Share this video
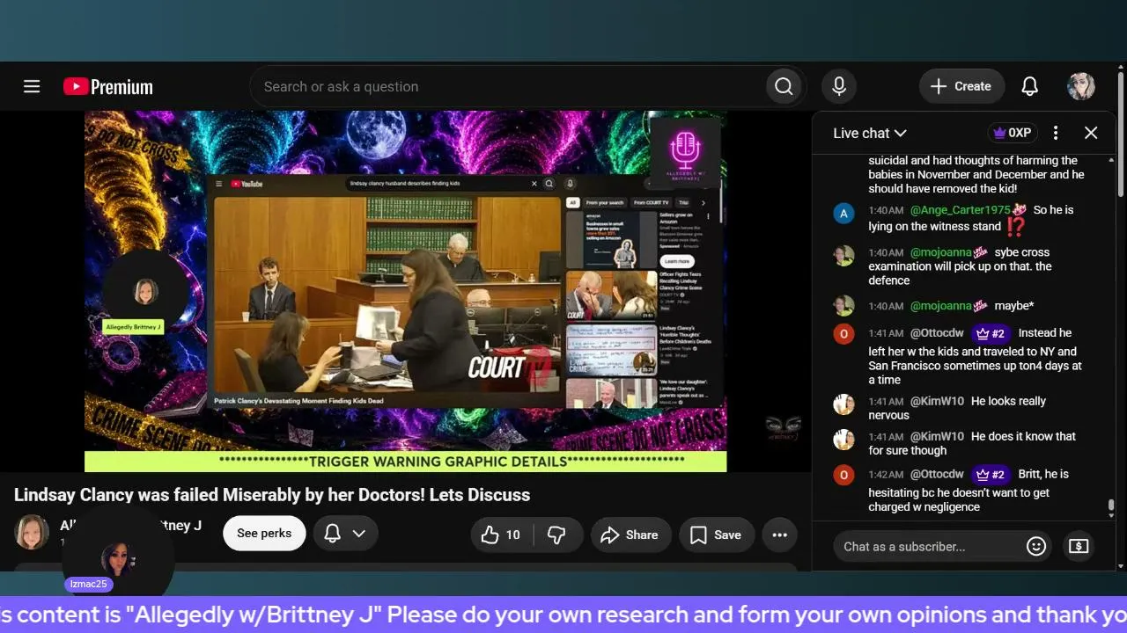Screen dimensions: 1127x633 tap(630, 535)
